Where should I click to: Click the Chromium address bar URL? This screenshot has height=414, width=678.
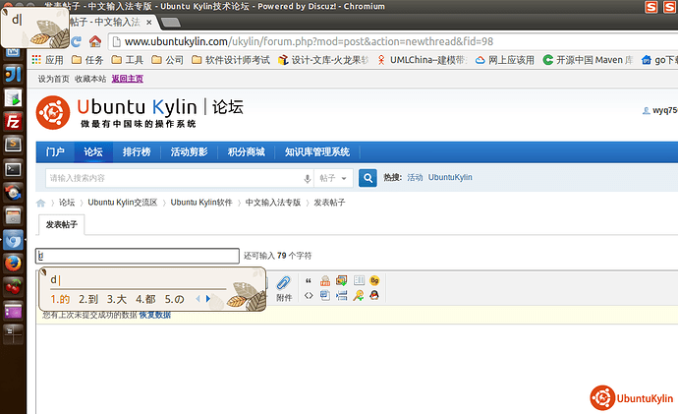[x=309, y=41]
